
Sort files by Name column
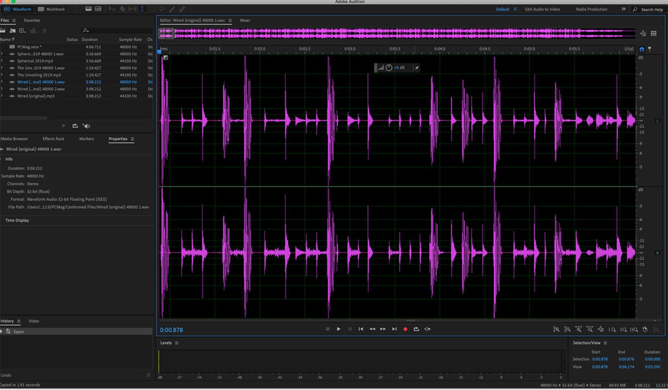[7, 40]
